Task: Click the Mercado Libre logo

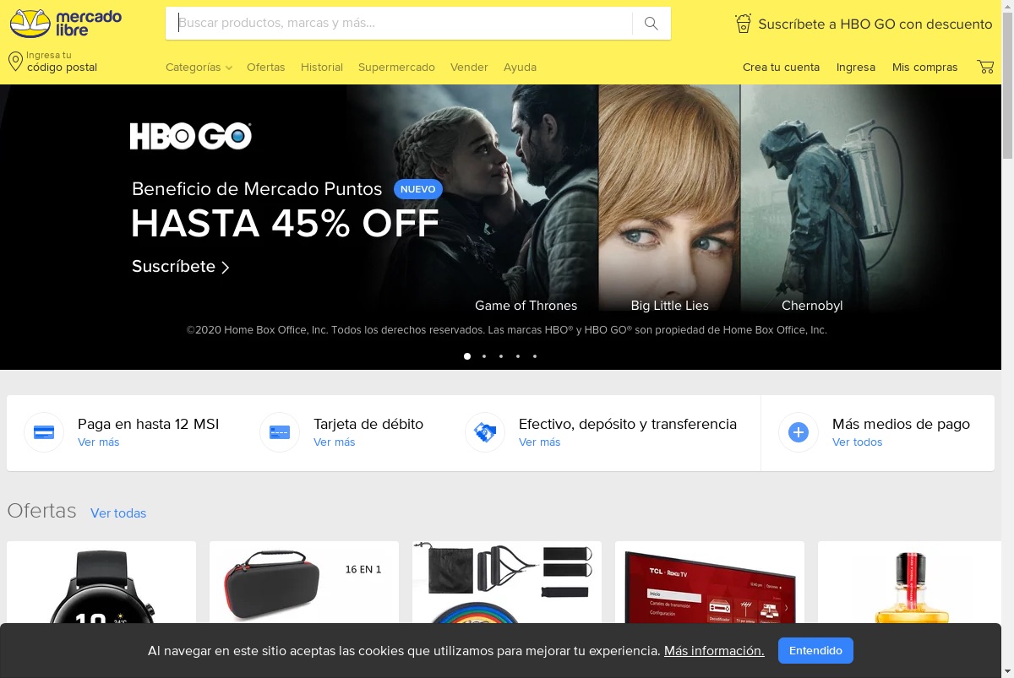Action: (66, 23)
